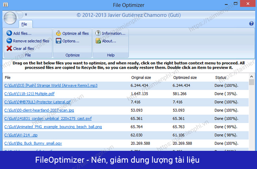Click status Done ( 99%).
Viewport: 257px width, 169px height.
pos(226,127)
